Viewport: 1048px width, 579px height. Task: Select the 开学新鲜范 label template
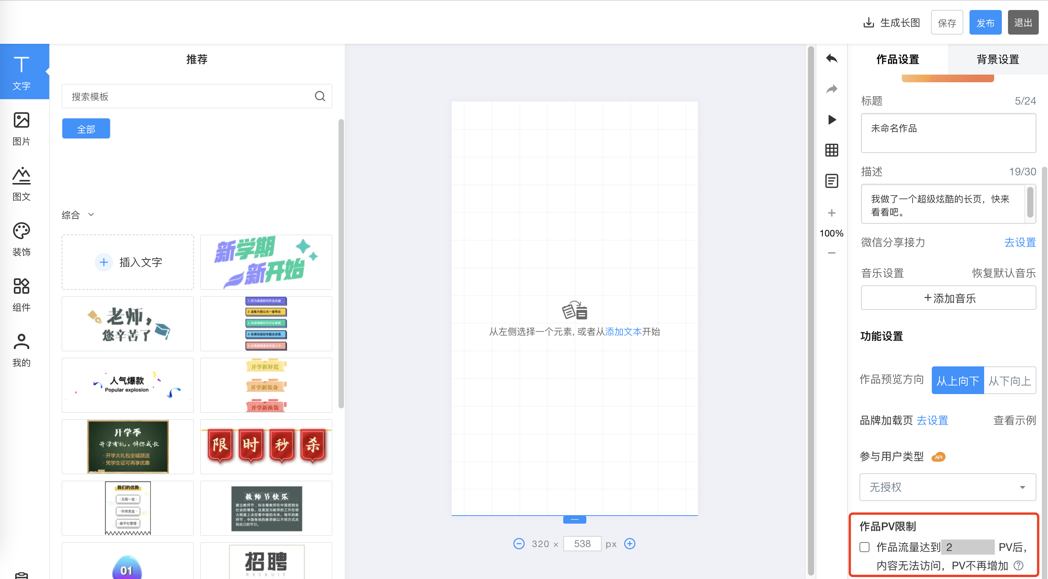tap(266, 385)
